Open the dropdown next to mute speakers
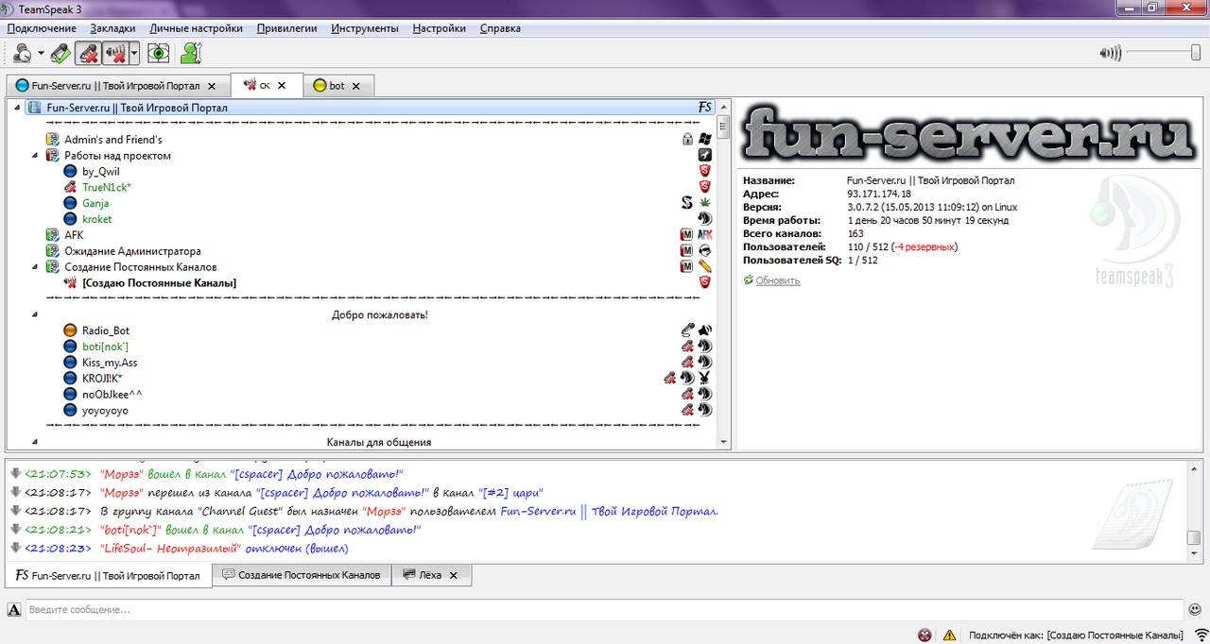Viewport: 1210px width, 644px height. 134,53
